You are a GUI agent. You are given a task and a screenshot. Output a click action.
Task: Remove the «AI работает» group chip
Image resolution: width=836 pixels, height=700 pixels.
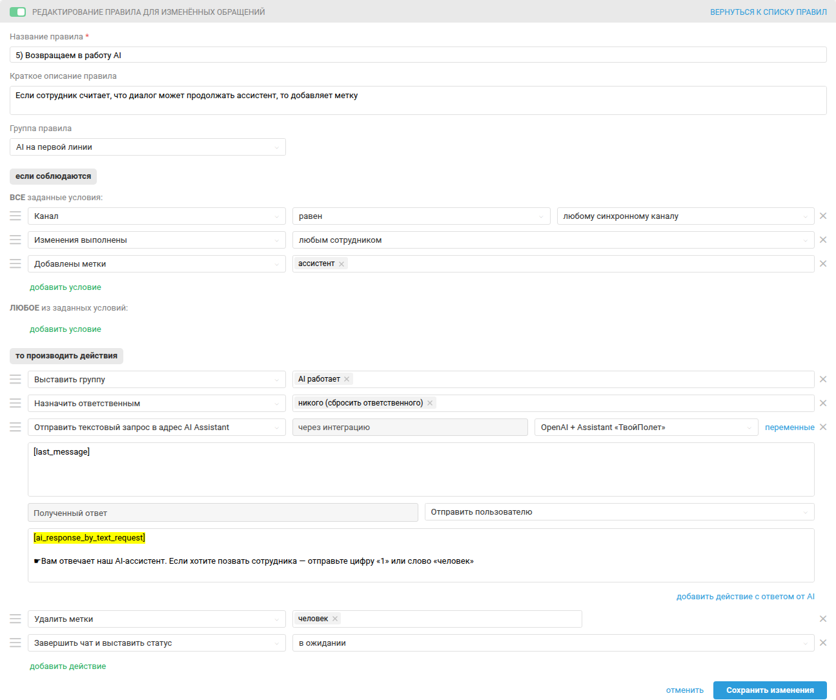click(x=347, y=380)
